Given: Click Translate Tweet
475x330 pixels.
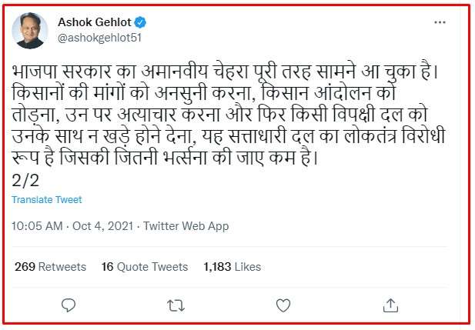Looking at the screenshot, I should click(47, 200).
